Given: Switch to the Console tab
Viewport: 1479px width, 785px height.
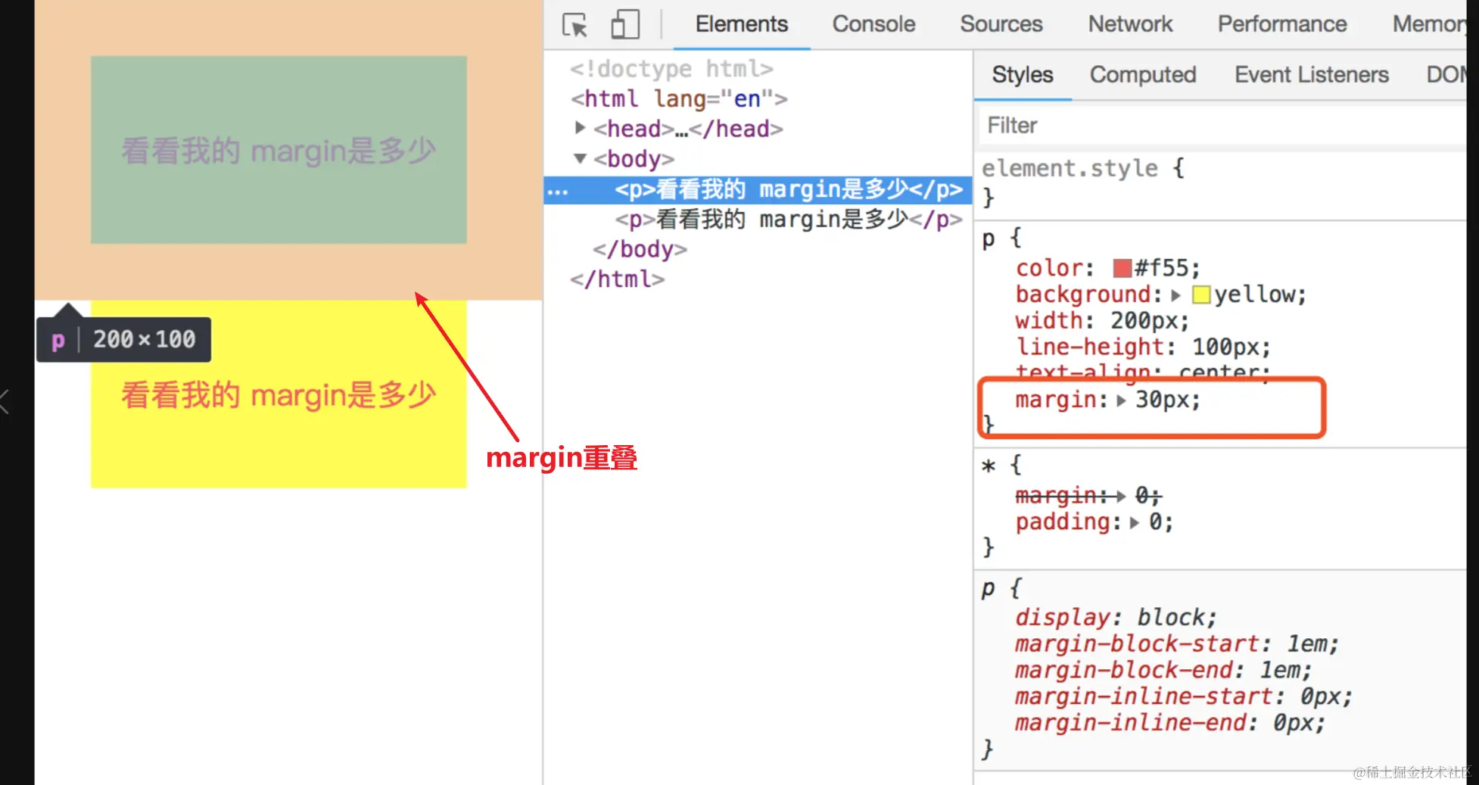Looking at the screenshot, I should coord(873,24).
